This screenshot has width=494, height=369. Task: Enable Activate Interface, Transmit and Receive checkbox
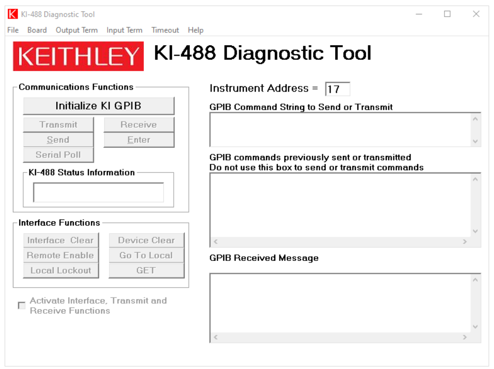22,306
